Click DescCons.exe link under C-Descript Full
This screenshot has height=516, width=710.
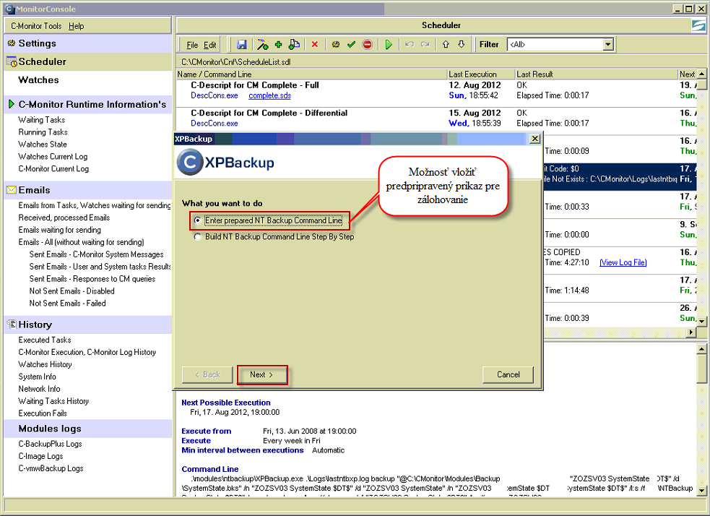215,95
